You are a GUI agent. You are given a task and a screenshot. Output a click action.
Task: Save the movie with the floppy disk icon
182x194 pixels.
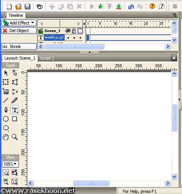27,6
